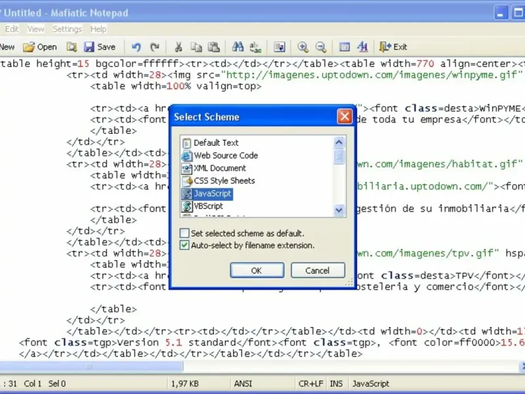Viewport: 525px width, 394px height.
Task: Close the Select Scheme dialog
Action: tap(345, 117)
